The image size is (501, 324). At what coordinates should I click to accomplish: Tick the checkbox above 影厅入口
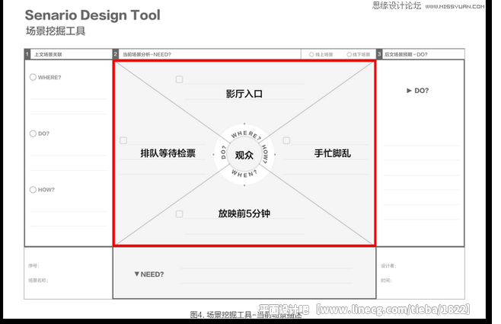[x=179, y=79]
